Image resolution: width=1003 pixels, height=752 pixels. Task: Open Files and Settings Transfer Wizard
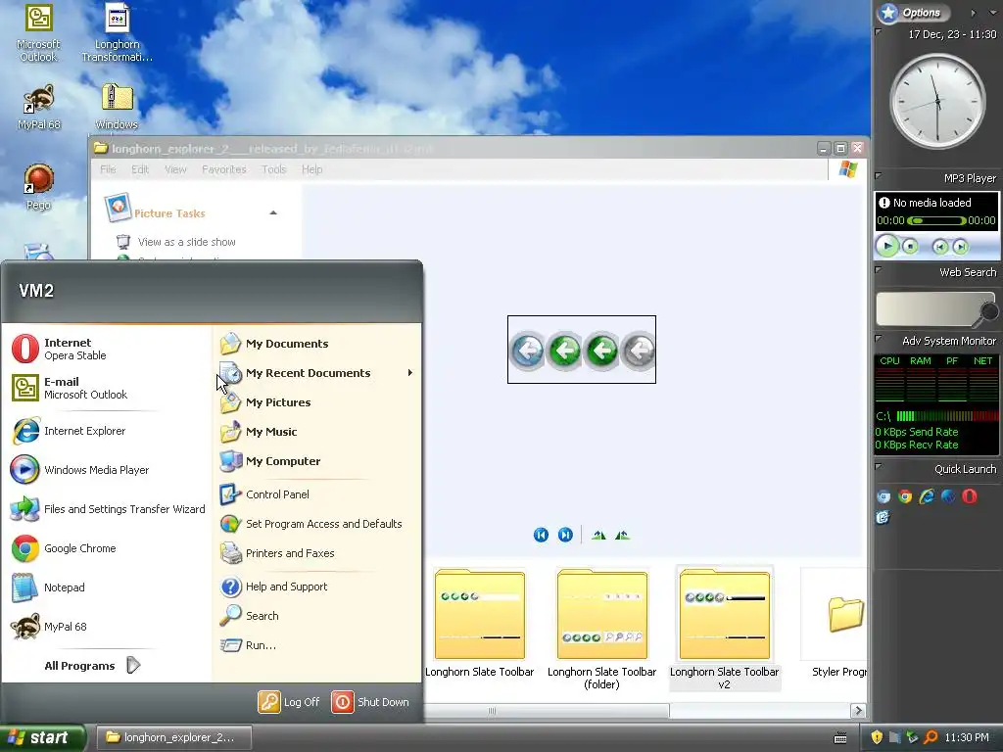pyautogui.click(x=108, y=509)
